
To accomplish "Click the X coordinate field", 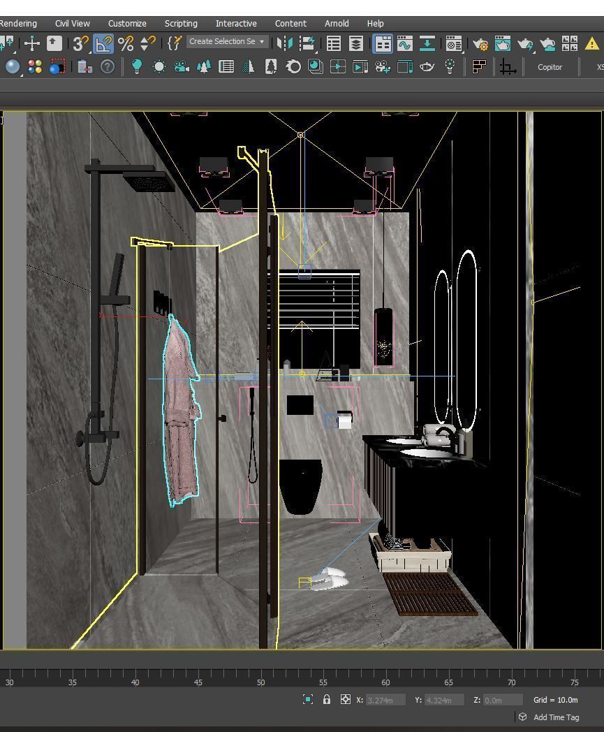I will (x=385, y=701).
